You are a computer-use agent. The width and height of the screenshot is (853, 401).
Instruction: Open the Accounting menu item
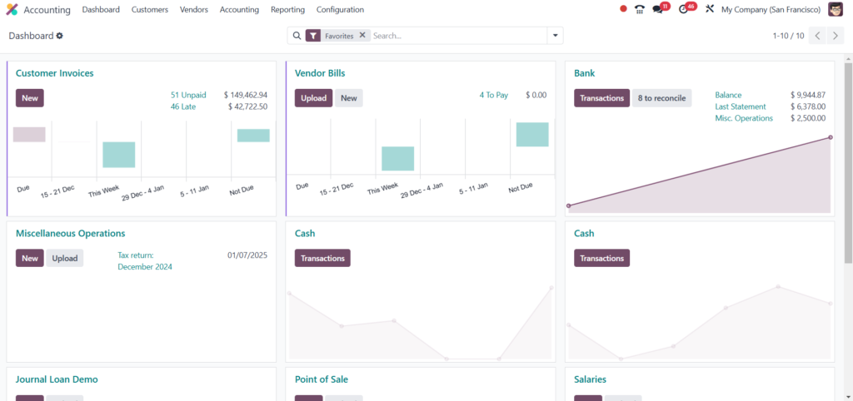coord(239,10)
